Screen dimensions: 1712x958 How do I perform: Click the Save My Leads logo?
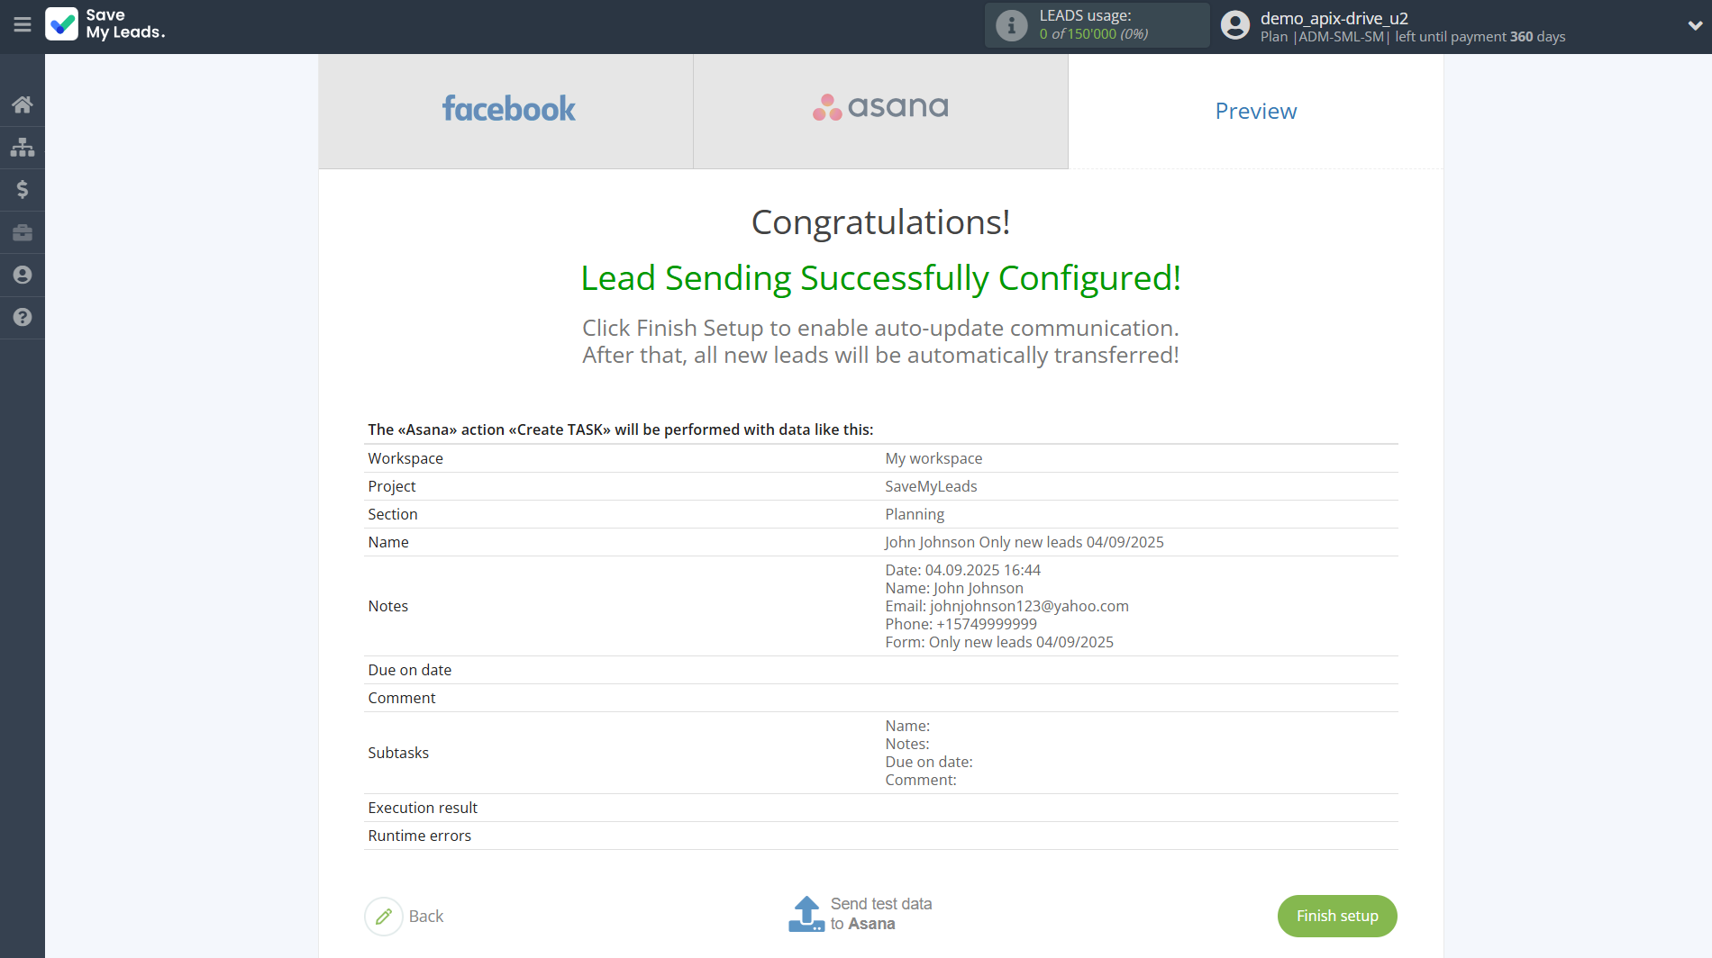click(x=105, y=24)
